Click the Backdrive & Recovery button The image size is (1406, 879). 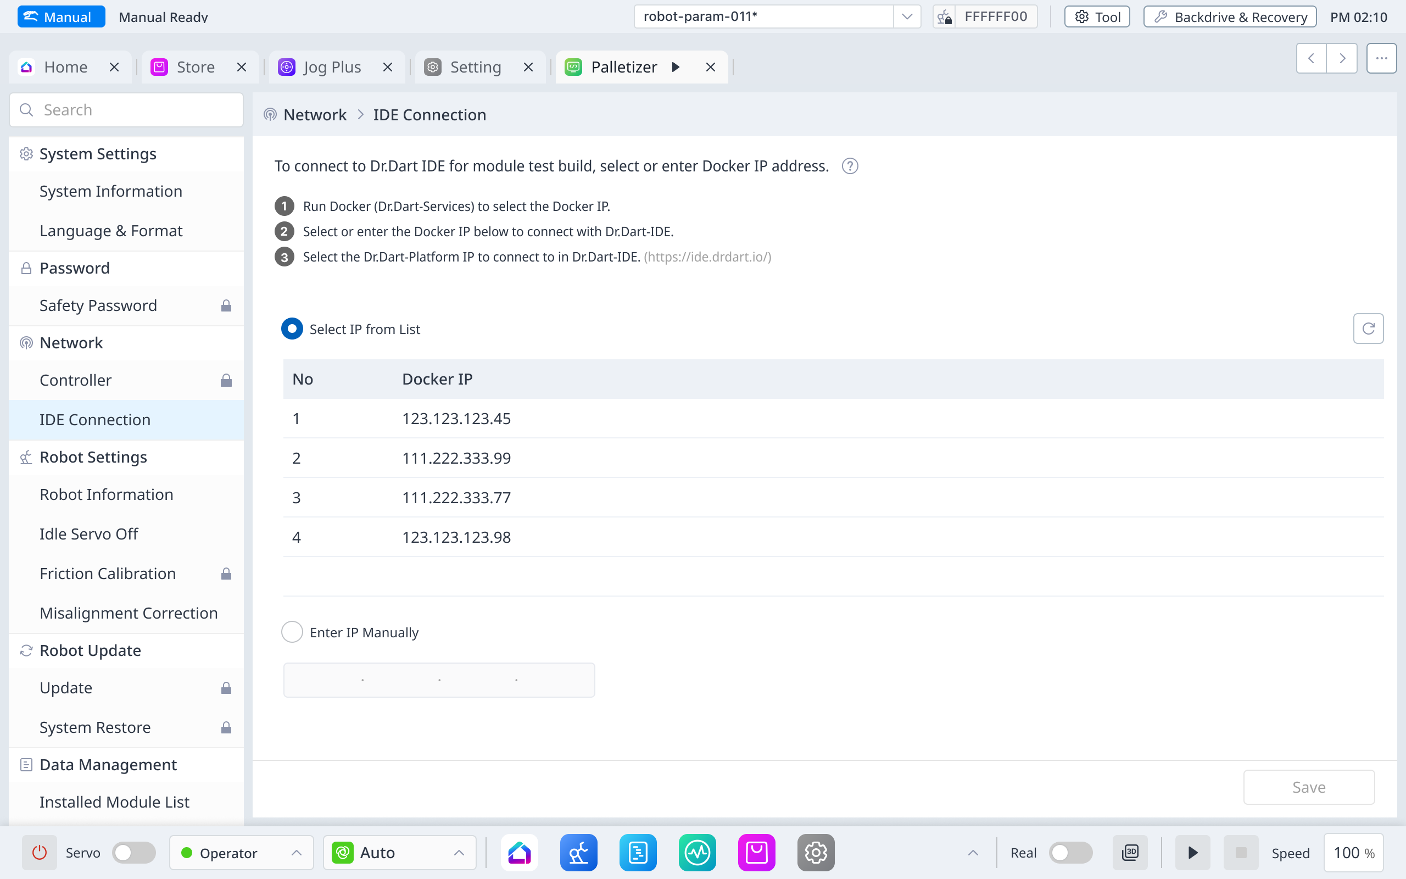(1230, 17)
